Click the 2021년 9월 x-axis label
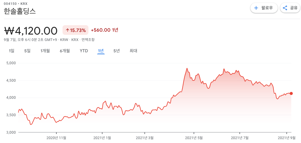301x143 pixels. [x=287, y=138]
